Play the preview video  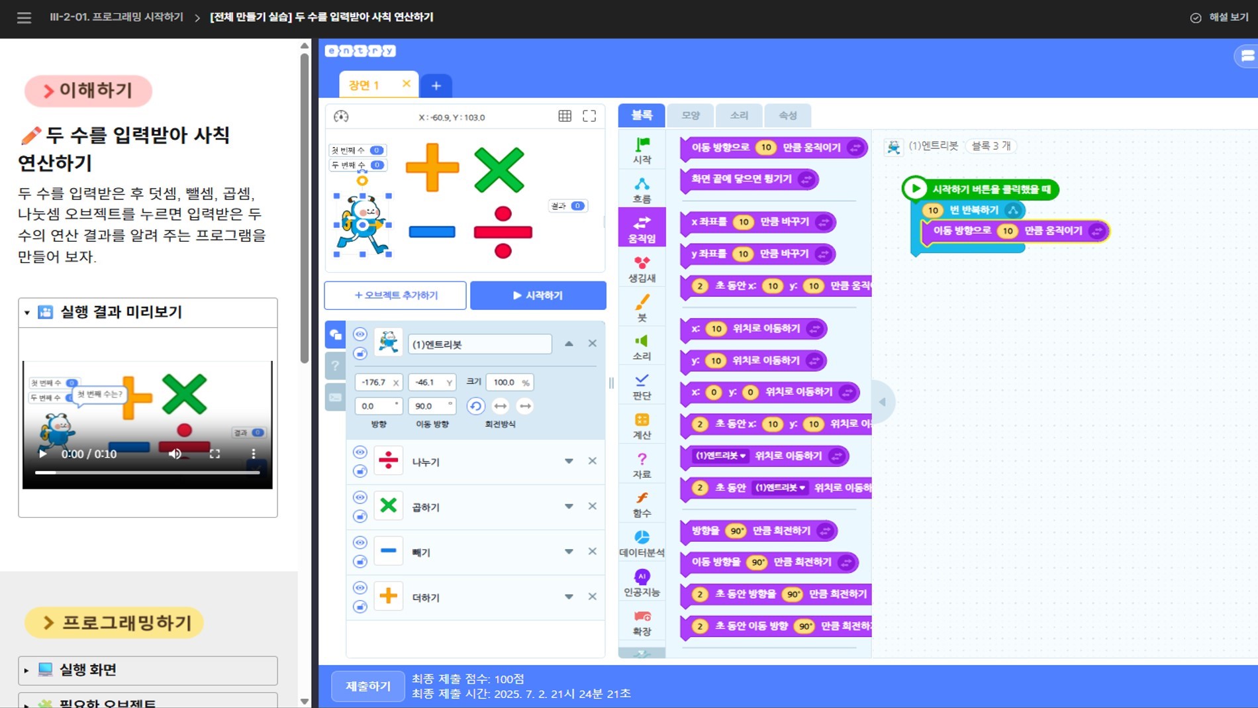point(43,454)
